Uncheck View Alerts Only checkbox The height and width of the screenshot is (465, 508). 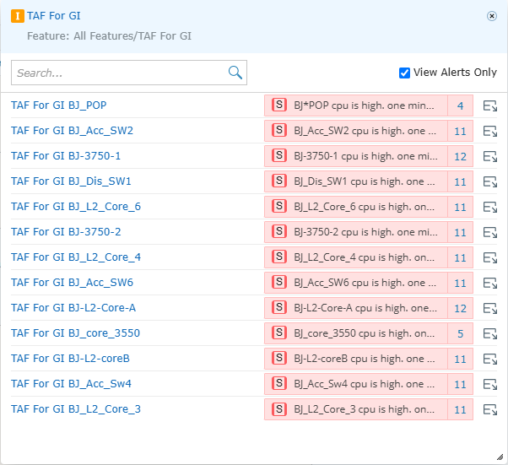[x=404, y=73]
